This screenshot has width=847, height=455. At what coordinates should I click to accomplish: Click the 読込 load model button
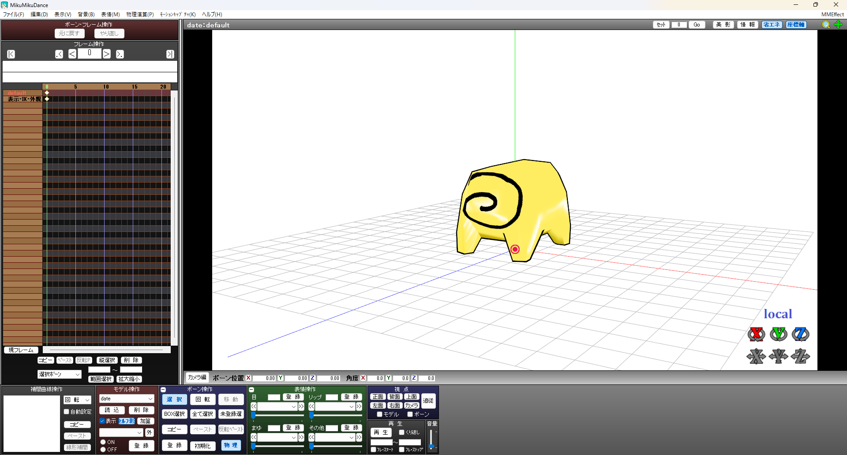pos(112,410)
